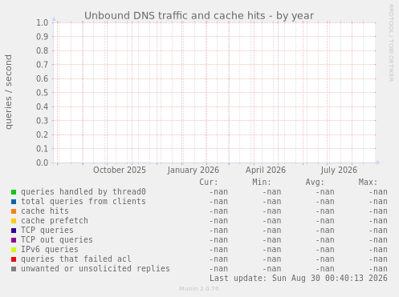Screen dimensions: 399x297
Task: Click the Cur value for total queries from clients
Action: pos(218,202)
